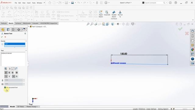195x110 pixels.
Task: Collapse the CommandManager ribbon chevron
Action: [193, 20]
